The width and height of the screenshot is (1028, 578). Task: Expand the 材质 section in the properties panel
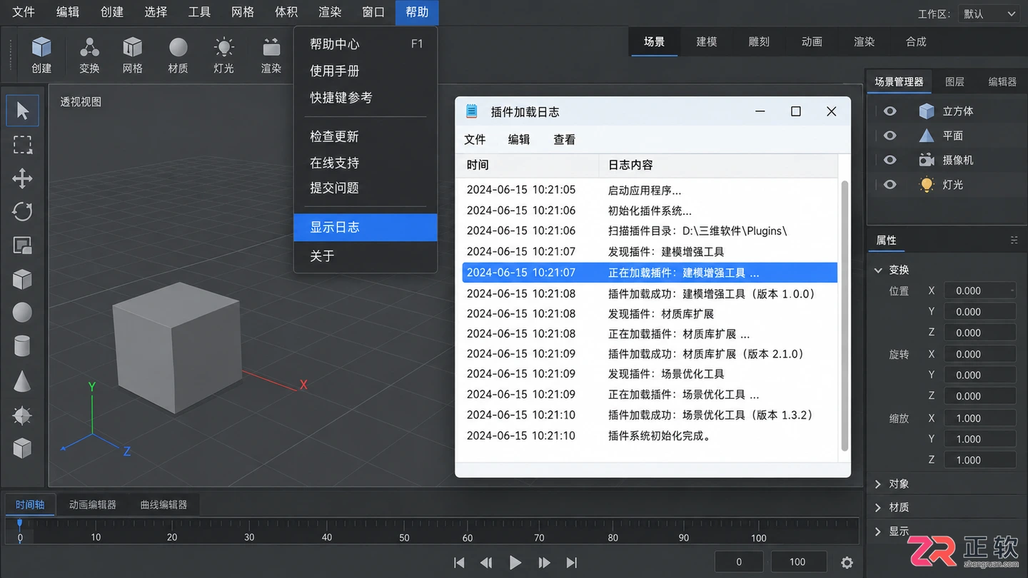coord(878,507)
